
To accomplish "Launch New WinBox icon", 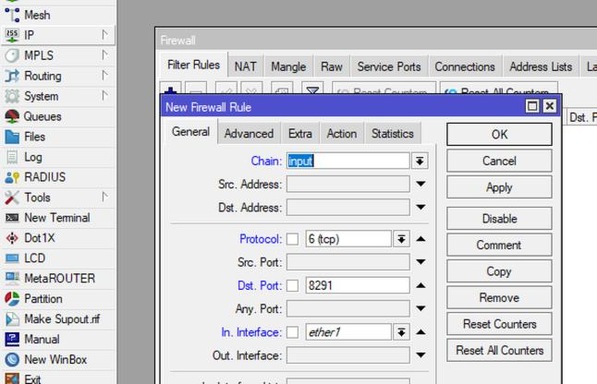I will [12, 359].
